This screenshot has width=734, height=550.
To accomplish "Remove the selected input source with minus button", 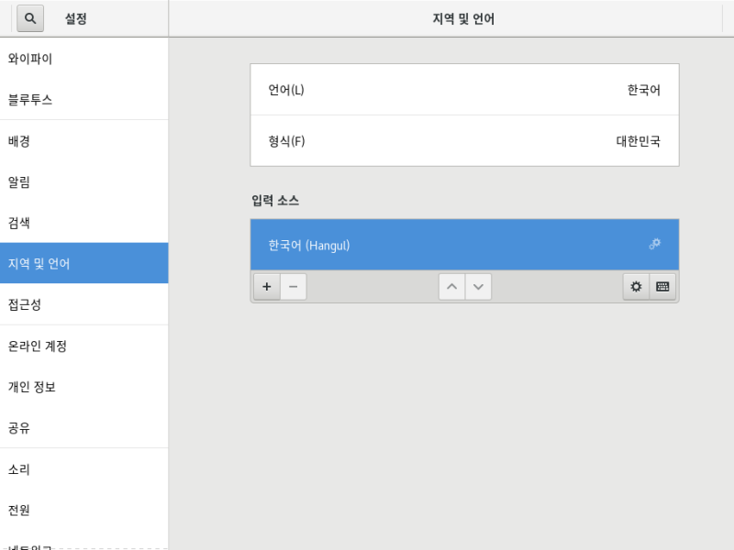I will click(x=294, y=287).
